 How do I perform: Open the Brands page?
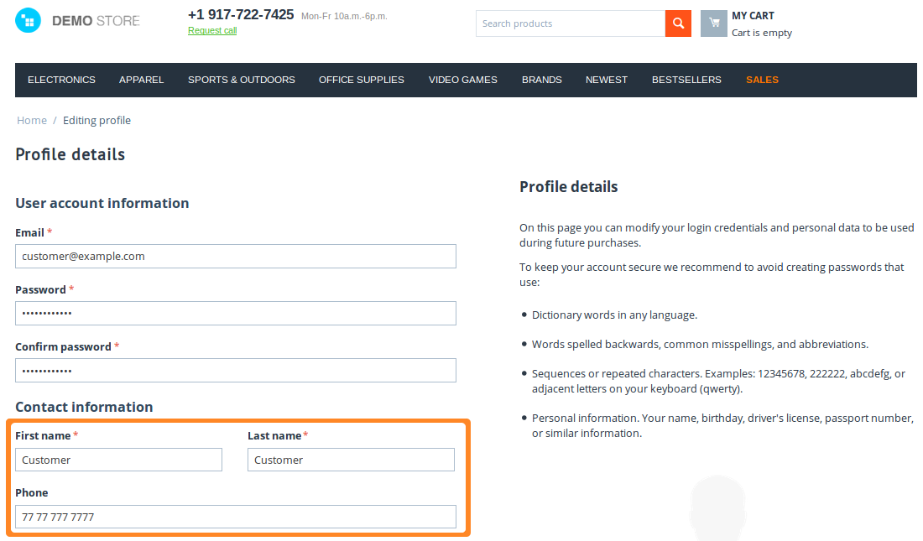coord(541,80)
